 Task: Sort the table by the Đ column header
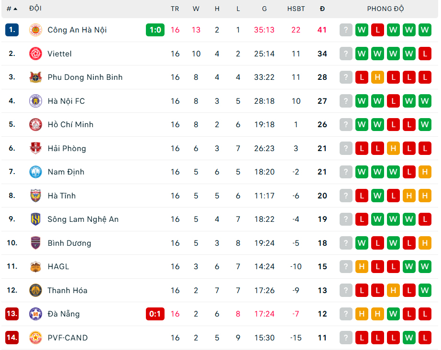click(322, 8)
